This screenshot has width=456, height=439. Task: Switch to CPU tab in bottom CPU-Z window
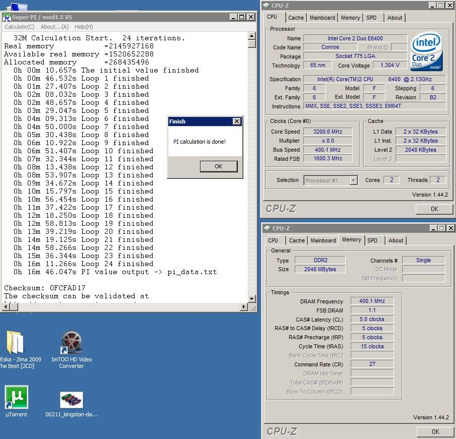click(x=273, y=240)
